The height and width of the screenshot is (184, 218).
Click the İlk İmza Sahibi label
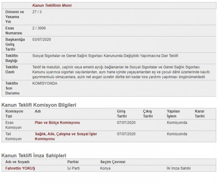tap(178, 168)
